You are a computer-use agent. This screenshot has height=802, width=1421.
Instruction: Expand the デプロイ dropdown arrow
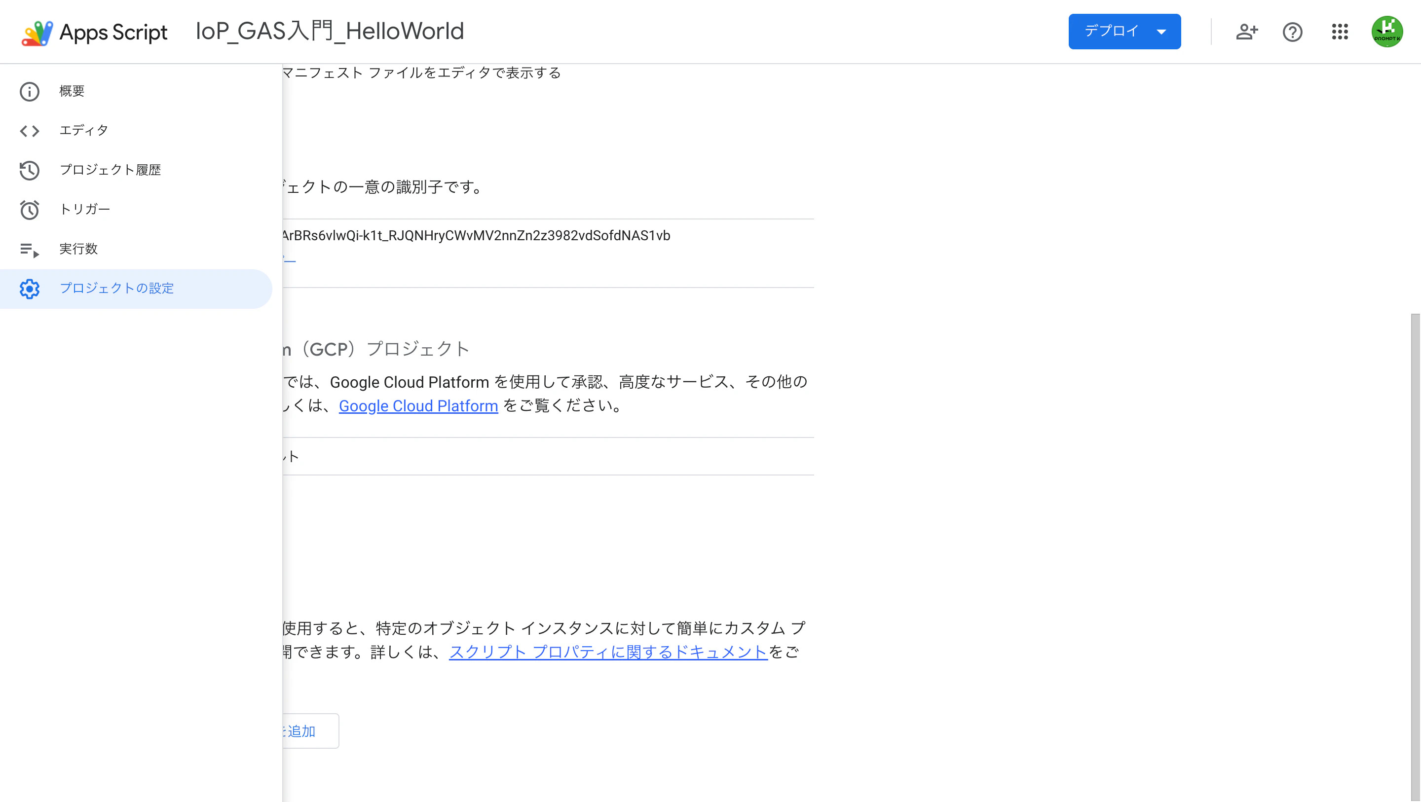point(1161,32)
